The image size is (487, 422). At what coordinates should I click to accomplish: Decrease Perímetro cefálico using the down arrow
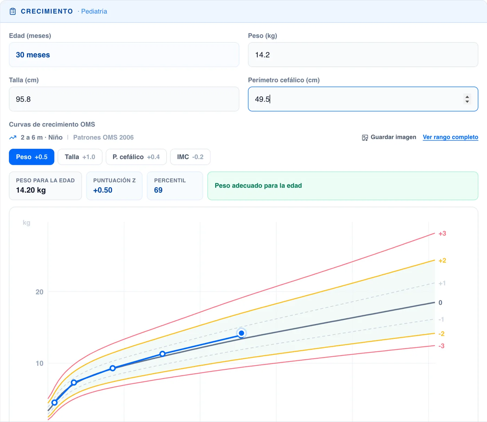coord(467,102)
